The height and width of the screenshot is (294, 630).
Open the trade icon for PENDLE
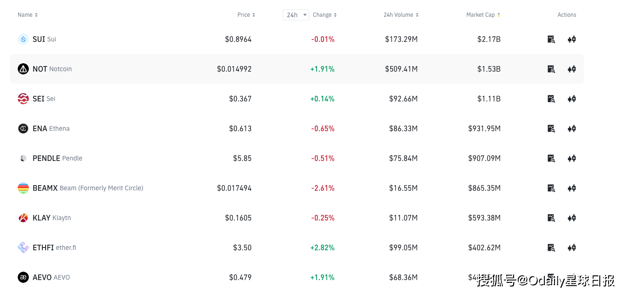coord(572,158)
